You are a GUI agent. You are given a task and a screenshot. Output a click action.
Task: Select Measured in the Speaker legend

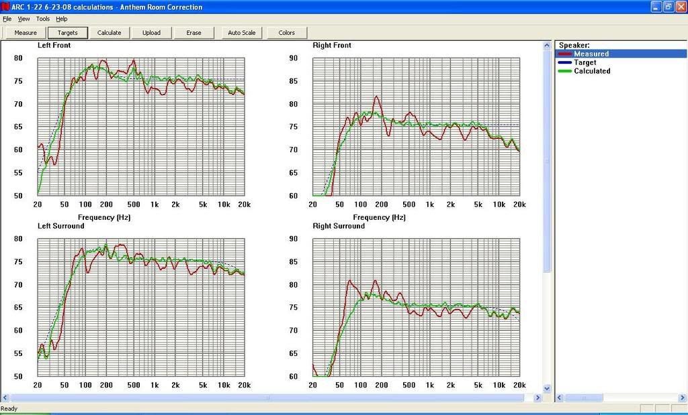pos(591,54)
